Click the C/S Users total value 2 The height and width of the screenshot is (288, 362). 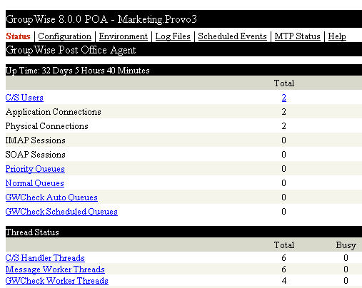coord(283,98)
